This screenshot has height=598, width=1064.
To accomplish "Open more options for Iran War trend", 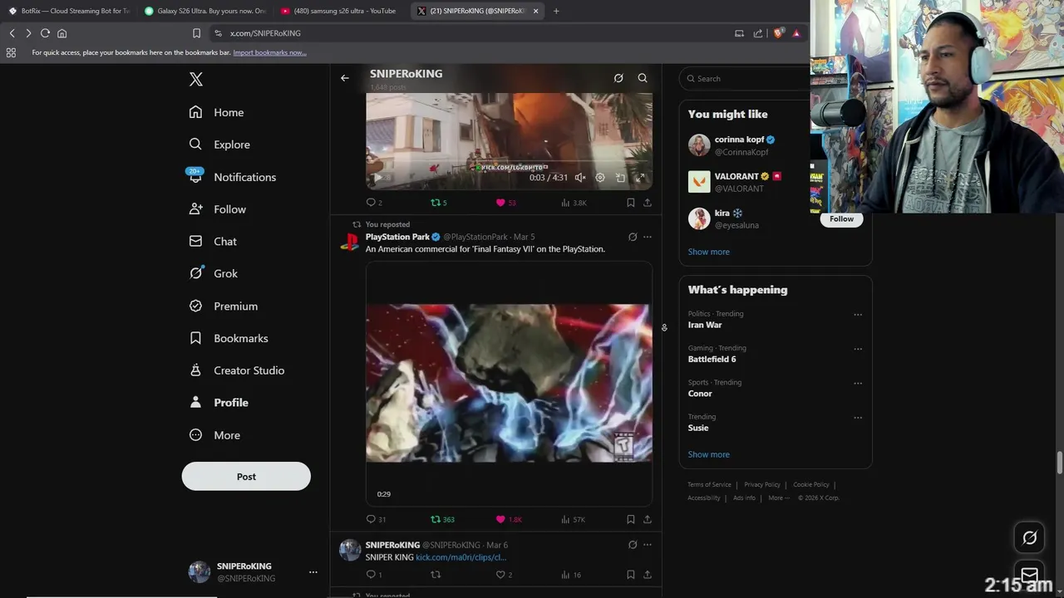I will click(x=858, y=315).
